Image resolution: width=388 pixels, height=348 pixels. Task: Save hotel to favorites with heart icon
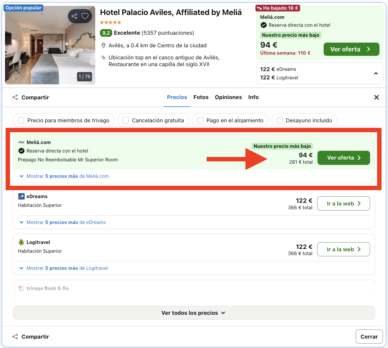click(85, 16)
